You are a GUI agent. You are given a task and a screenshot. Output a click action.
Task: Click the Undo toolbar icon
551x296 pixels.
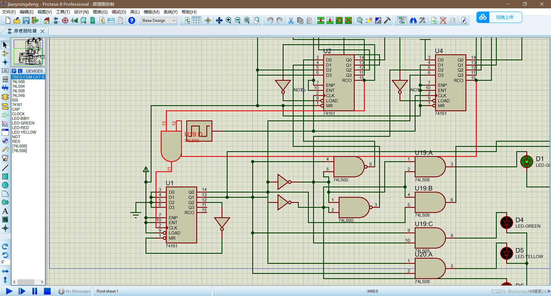[x=270, y=20]
